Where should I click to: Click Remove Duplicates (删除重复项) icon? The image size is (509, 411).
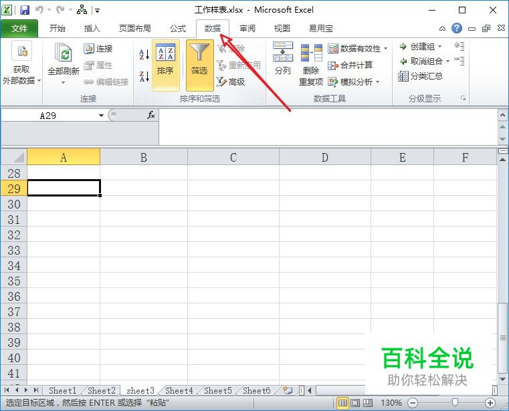point(311,53)
